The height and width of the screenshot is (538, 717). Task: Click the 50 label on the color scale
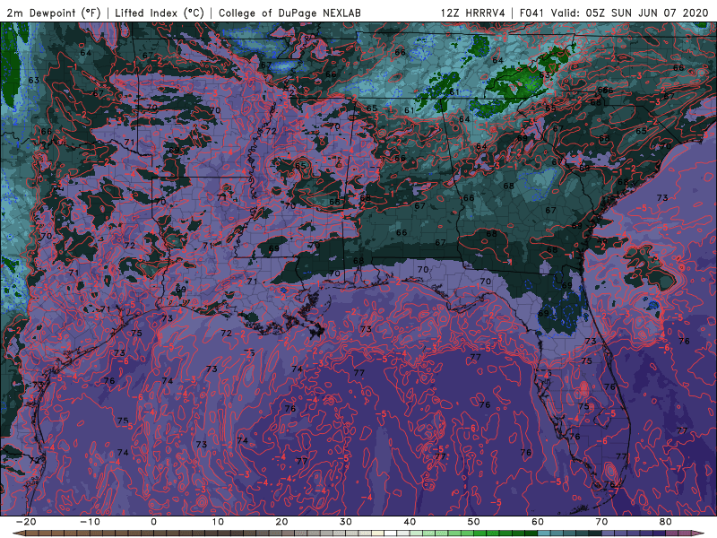[x=474, y=522]
